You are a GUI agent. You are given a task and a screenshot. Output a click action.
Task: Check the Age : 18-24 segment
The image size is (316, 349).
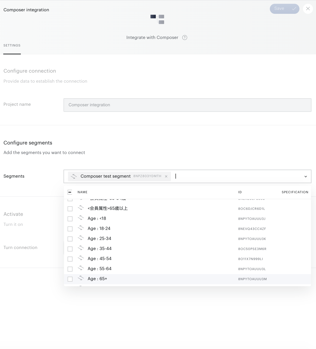click(x=70, y=229)
